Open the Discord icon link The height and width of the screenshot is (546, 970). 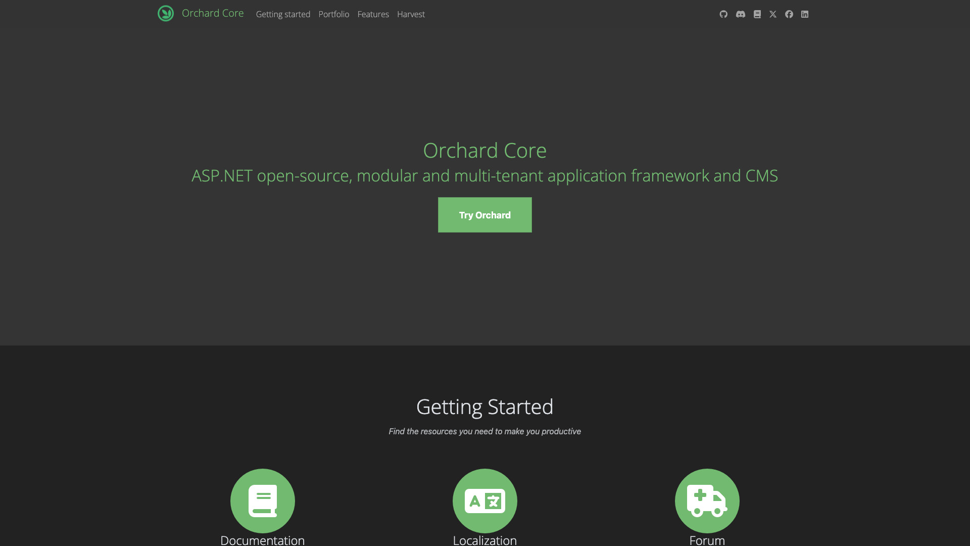(x=741, y=14)
